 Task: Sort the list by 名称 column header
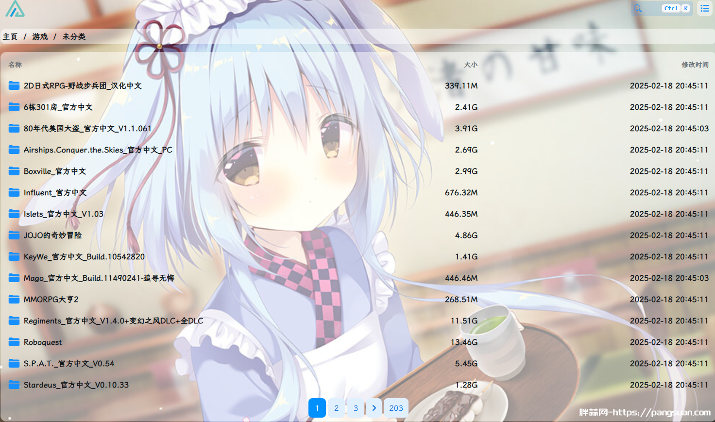[15, 65]
